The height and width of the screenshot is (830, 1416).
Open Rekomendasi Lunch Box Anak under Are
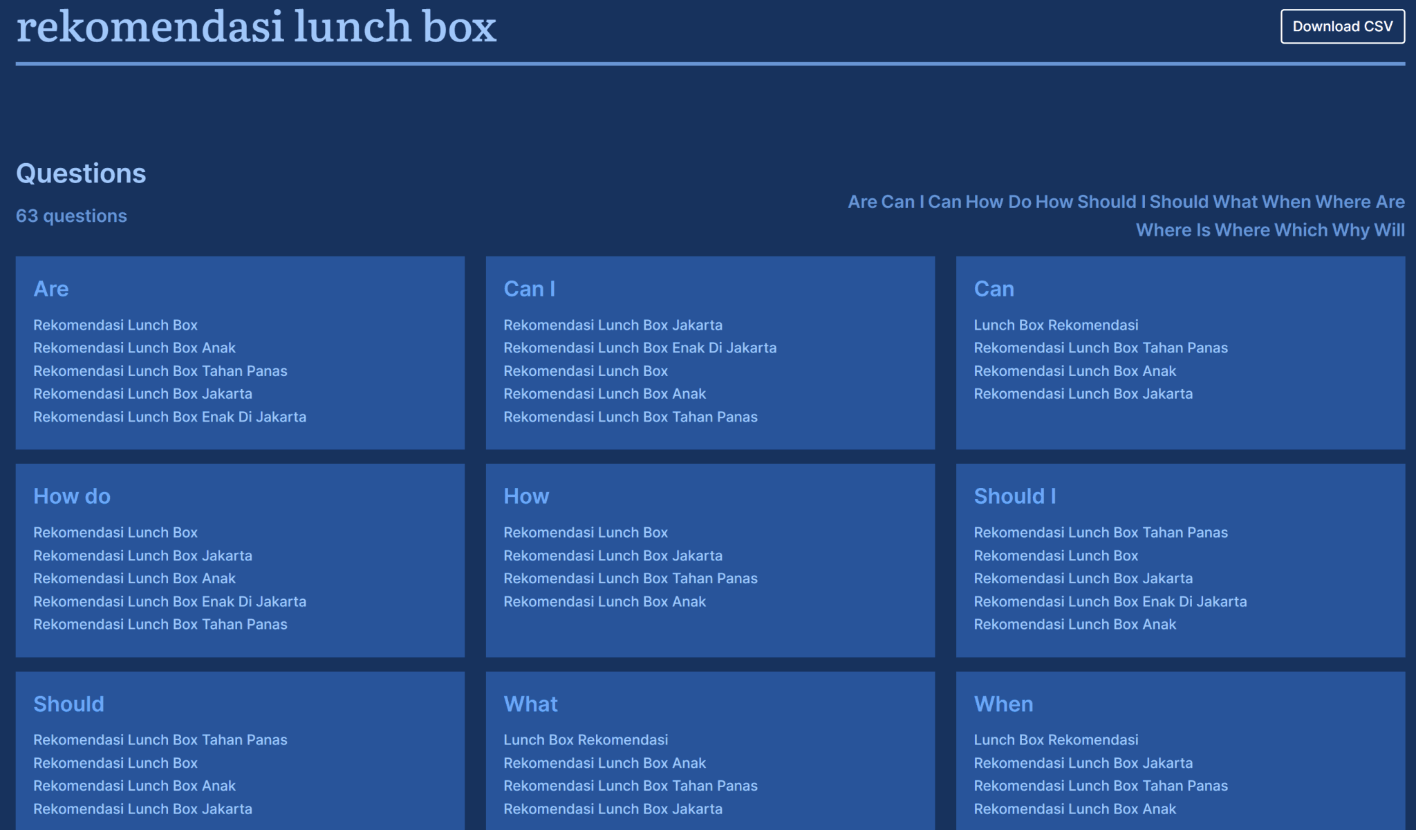coord(134,348)
